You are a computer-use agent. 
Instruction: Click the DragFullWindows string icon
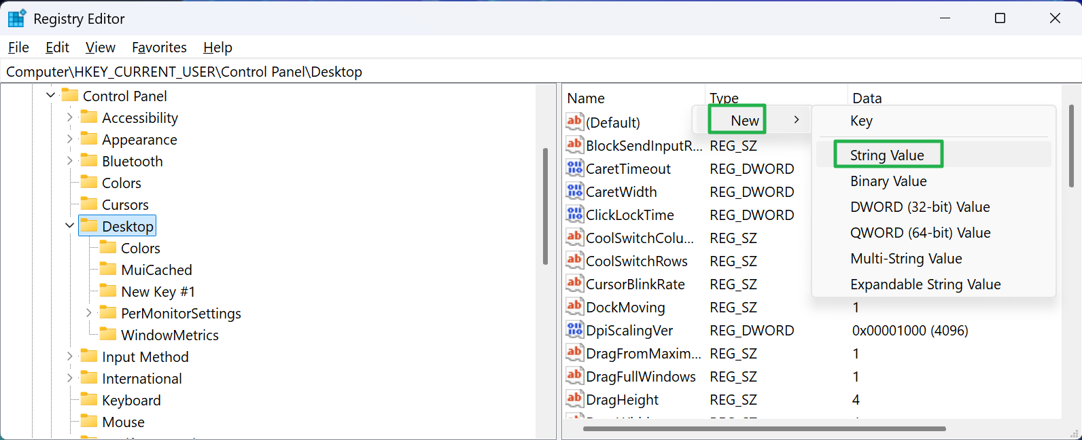tap(575, 375)
